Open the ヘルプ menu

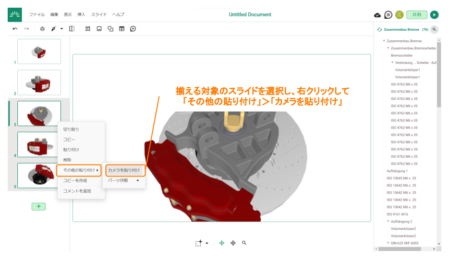click(118, 14)
